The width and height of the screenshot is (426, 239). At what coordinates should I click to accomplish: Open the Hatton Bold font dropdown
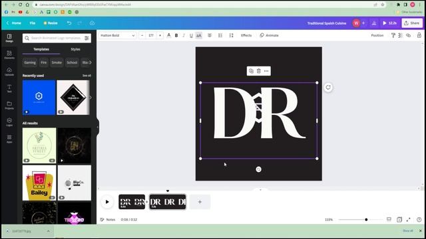click(x=117, y=35)
